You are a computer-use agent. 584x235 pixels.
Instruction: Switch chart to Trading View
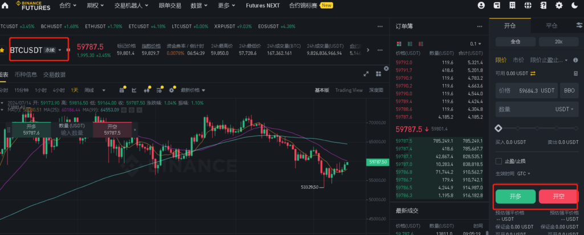pyautogui.click(x=348, y=90)
